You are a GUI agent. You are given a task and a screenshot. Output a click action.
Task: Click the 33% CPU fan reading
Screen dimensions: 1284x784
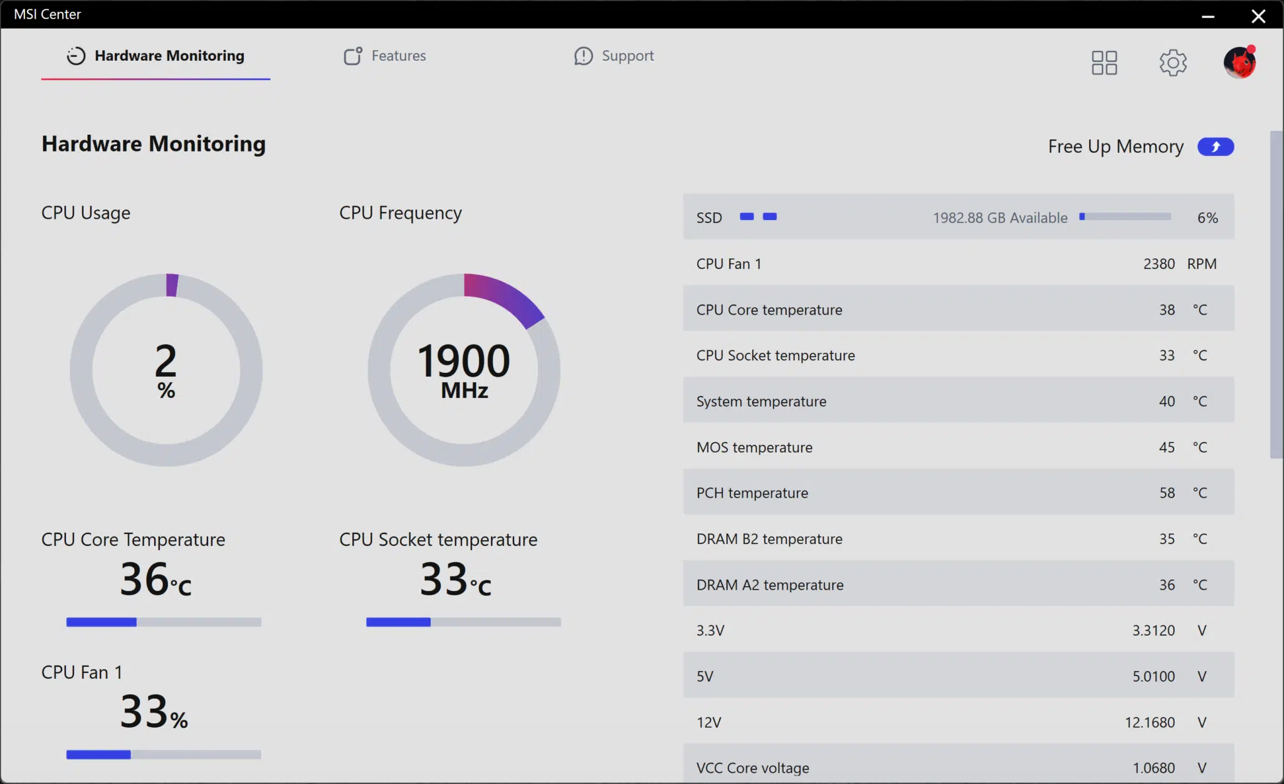point(154,711)
